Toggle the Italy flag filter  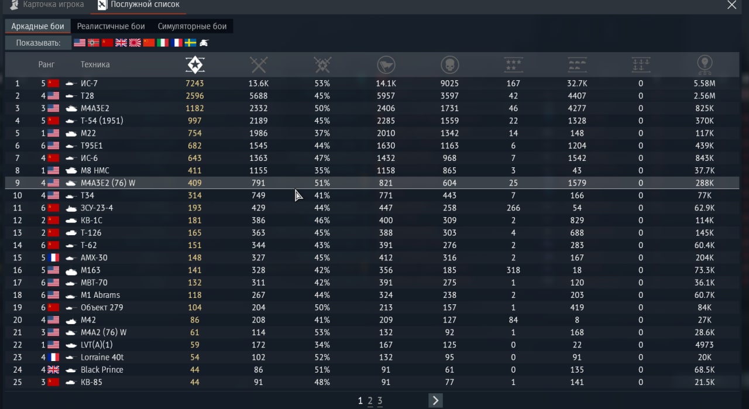click(163, 43)
